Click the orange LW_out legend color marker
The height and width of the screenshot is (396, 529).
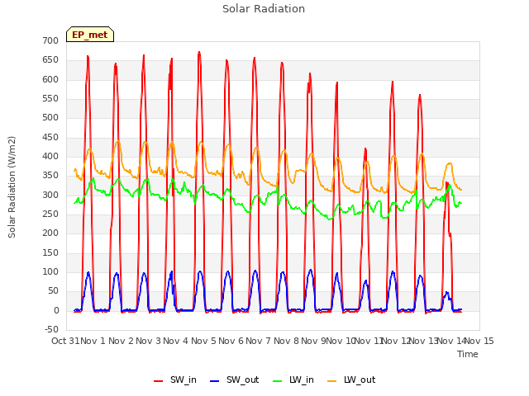[332, 381]
